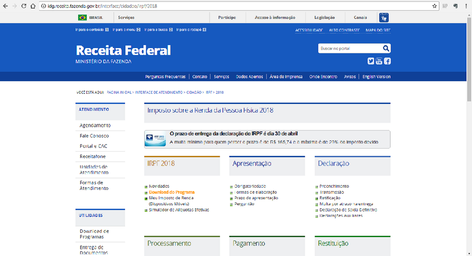Reload the page with the refresh icon
Viewport: 472px width, 256px height.
tap(25, 6)
